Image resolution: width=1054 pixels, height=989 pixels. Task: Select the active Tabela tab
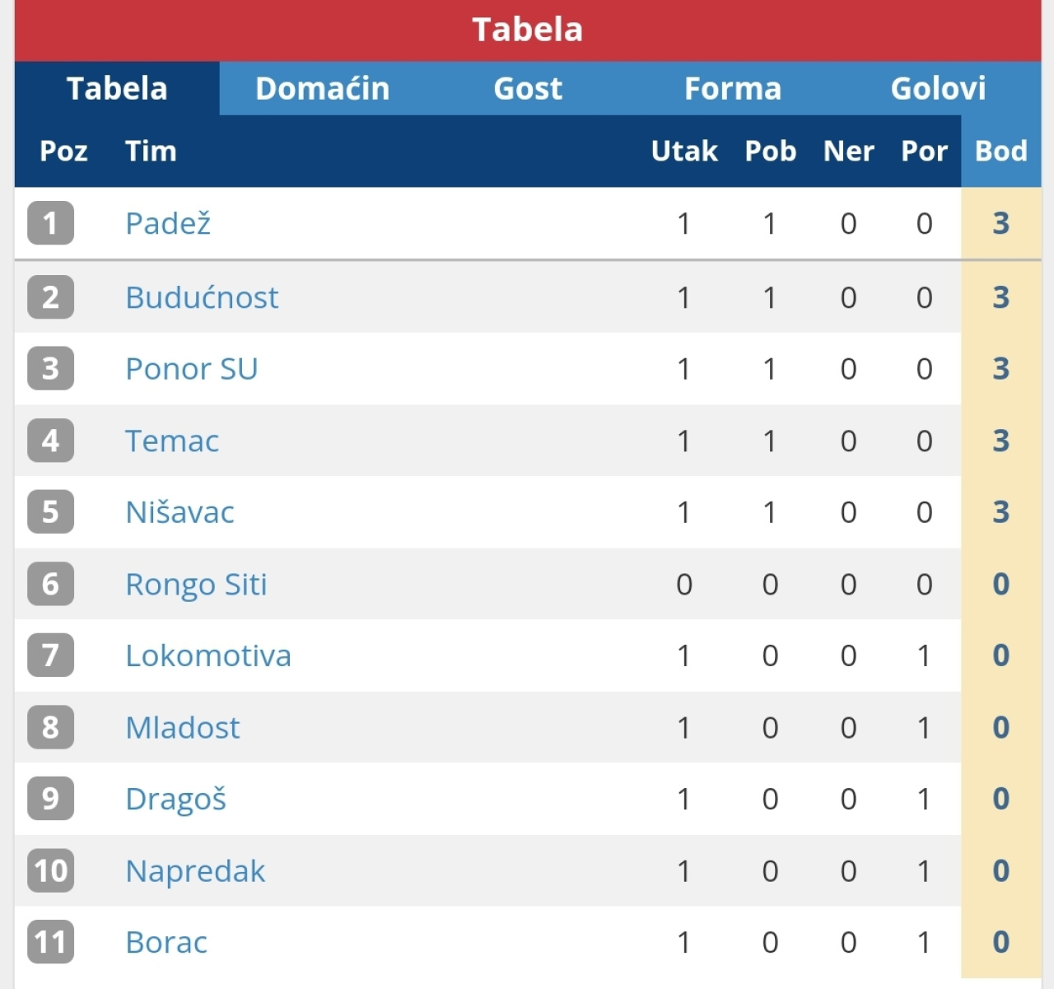tap(117, 88)
